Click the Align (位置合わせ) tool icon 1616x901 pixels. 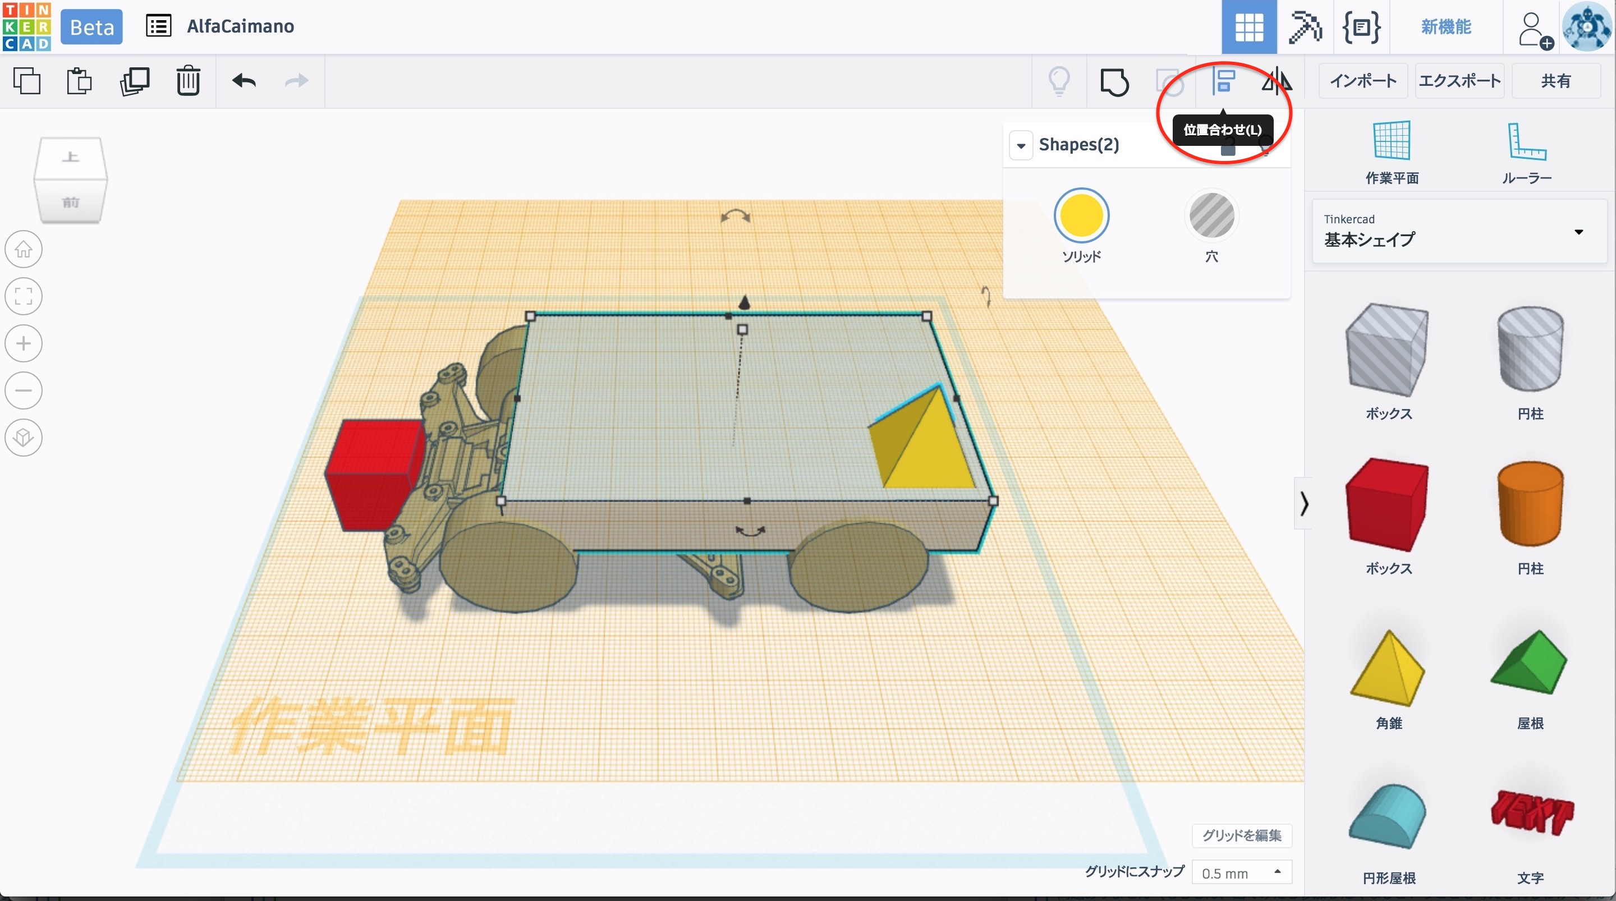coord(1223,81)
